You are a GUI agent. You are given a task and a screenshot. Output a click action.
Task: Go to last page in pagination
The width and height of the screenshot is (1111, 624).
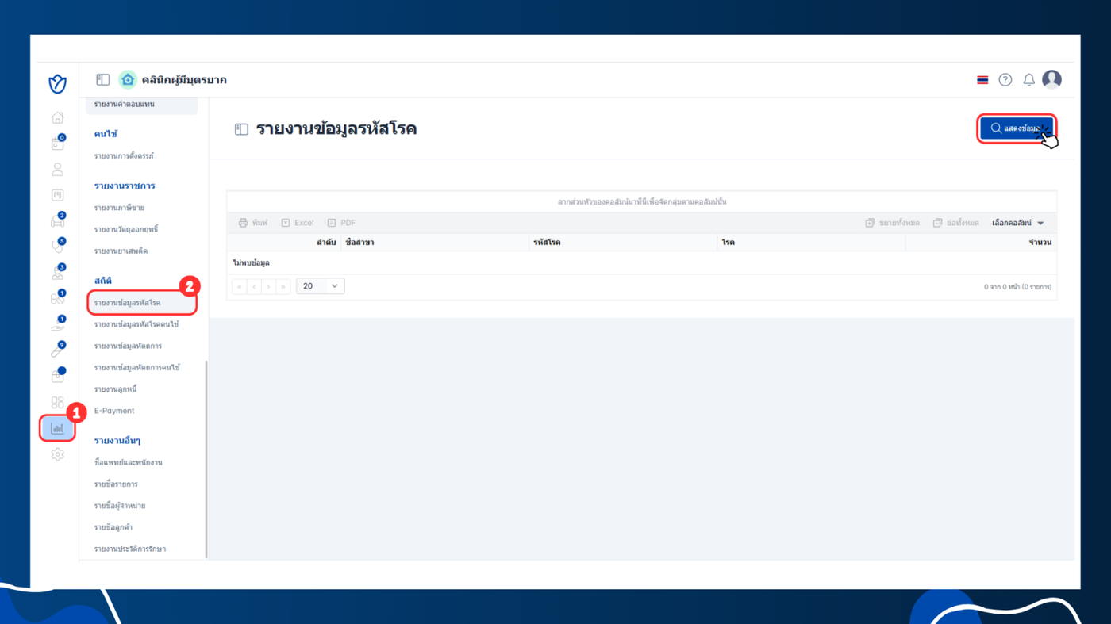(283, 286)
